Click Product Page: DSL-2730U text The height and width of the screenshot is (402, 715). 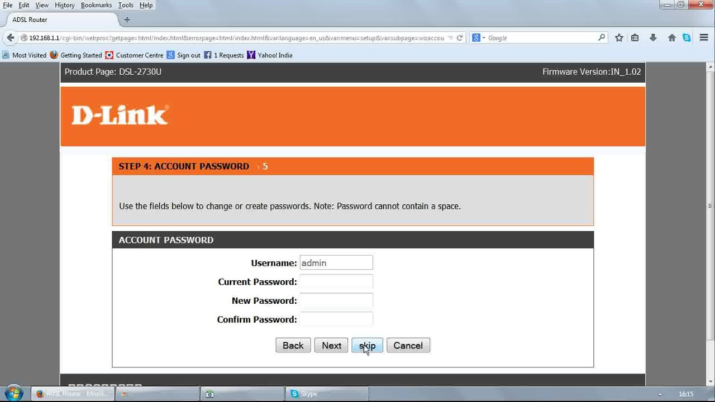pyautogui.click(x=113, y=71)
